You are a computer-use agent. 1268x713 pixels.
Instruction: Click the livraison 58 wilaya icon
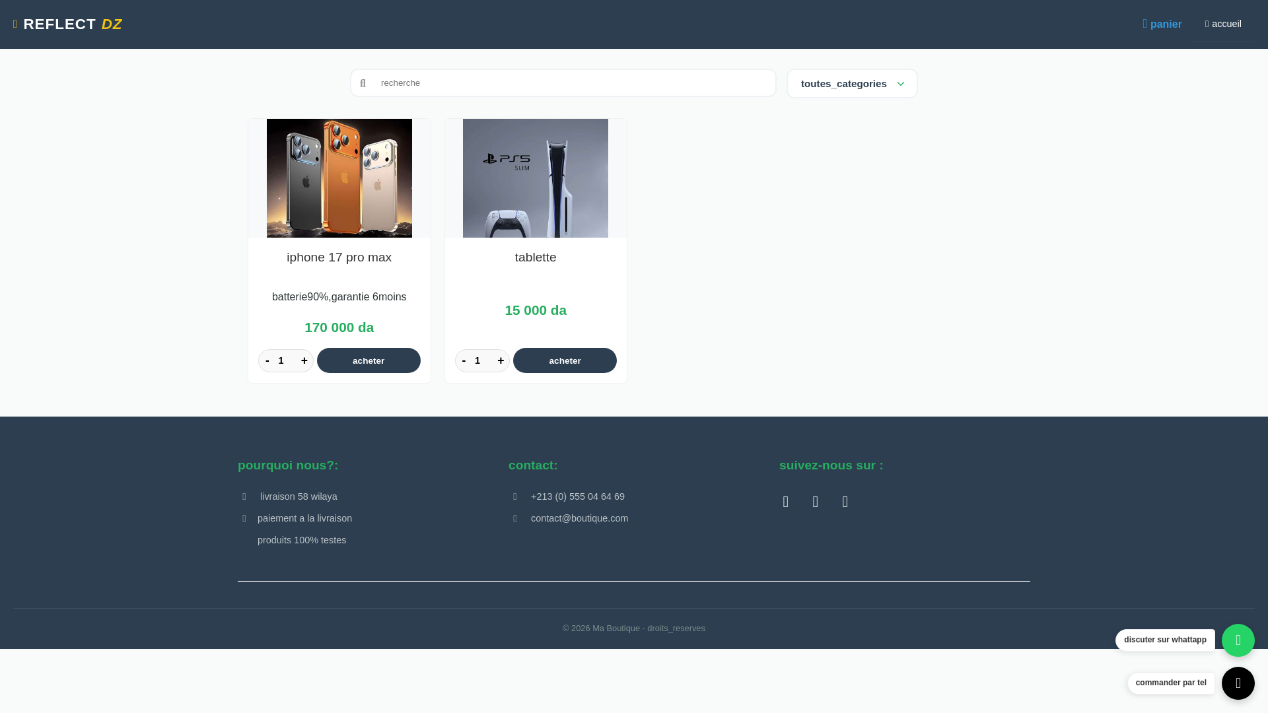[244, 496]
